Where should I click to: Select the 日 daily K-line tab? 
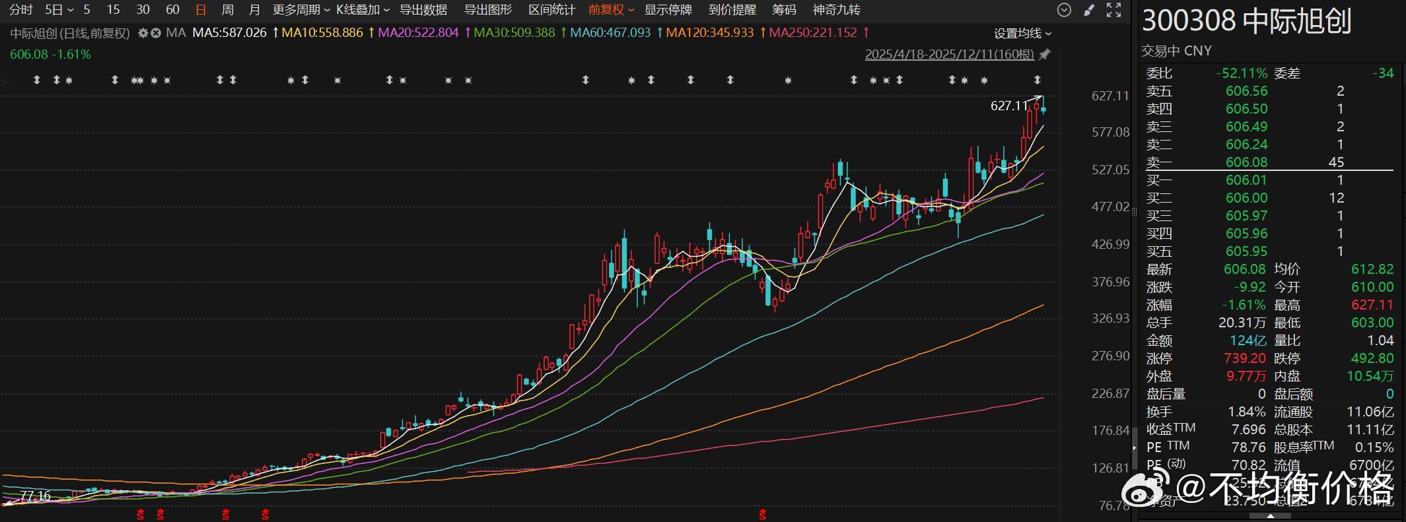tap(201, 10)
